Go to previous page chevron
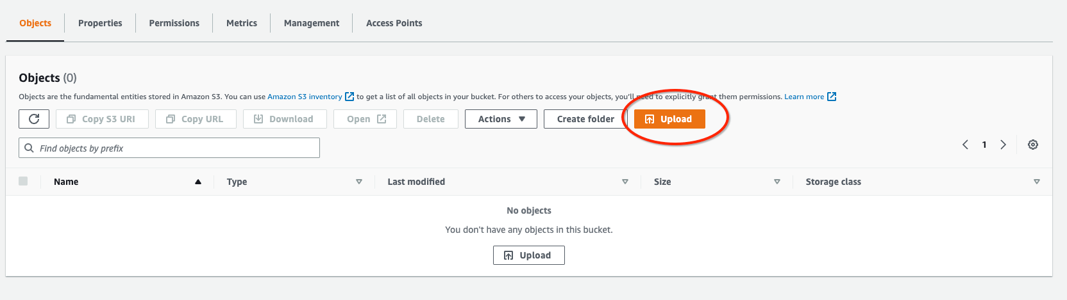This screenshot has height=300, width=1067. 965,145
